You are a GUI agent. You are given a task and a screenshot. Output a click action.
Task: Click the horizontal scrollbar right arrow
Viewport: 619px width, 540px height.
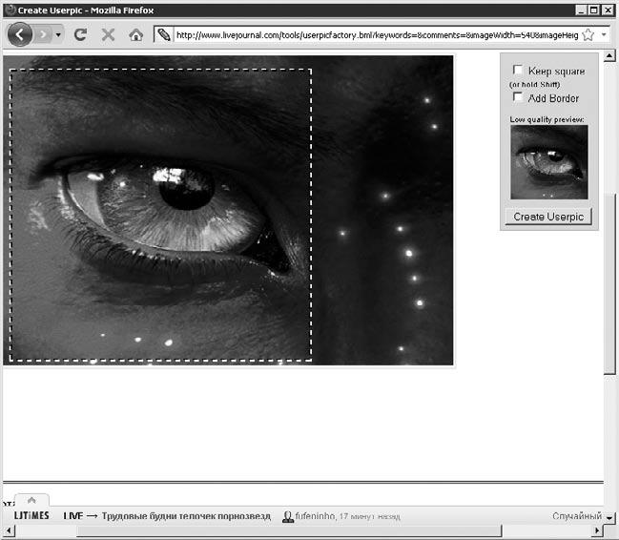pos(596,530)
